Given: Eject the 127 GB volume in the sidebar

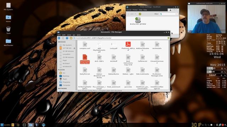Looking at the screenshot, I should (74, 48).
